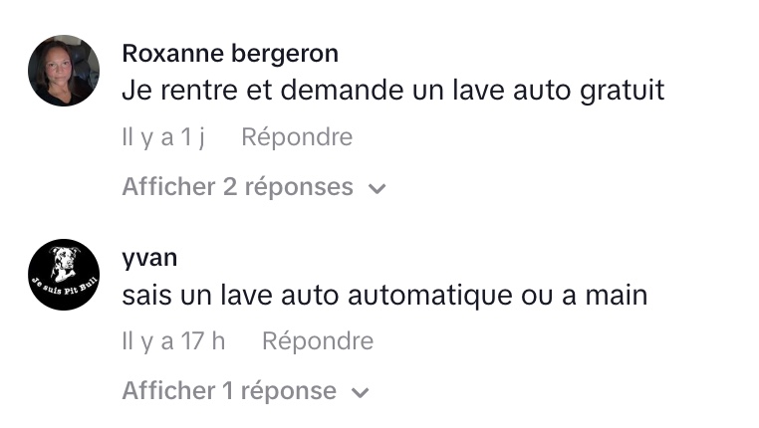The height and width of the screenshot is (428, 759).
Task: Expand chevron beside Afficher 2 réponses
Action: [x=377, y=188]
